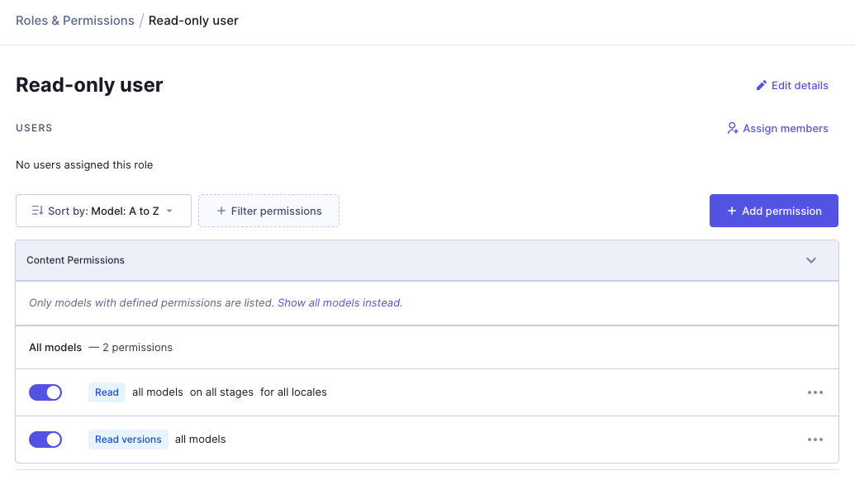Disable the Read all models toggle
Screen dimensions: 855x480
click(45, 392)
